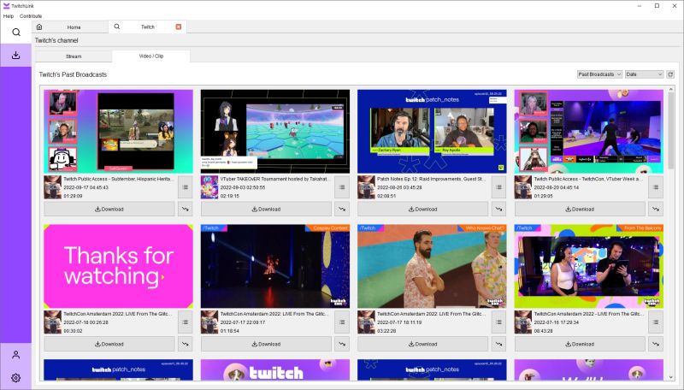Click the home icon on the Home tab
The image size is (684, 390).
click(x=39, y=27)
